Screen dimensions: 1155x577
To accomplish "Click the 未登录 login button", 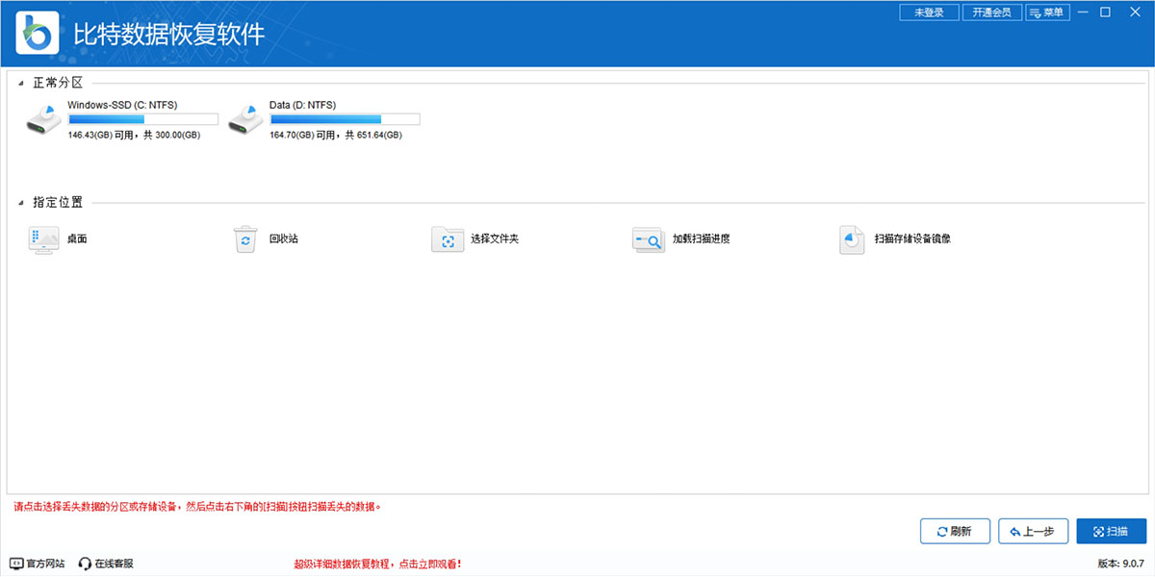I will click(929, 13).
